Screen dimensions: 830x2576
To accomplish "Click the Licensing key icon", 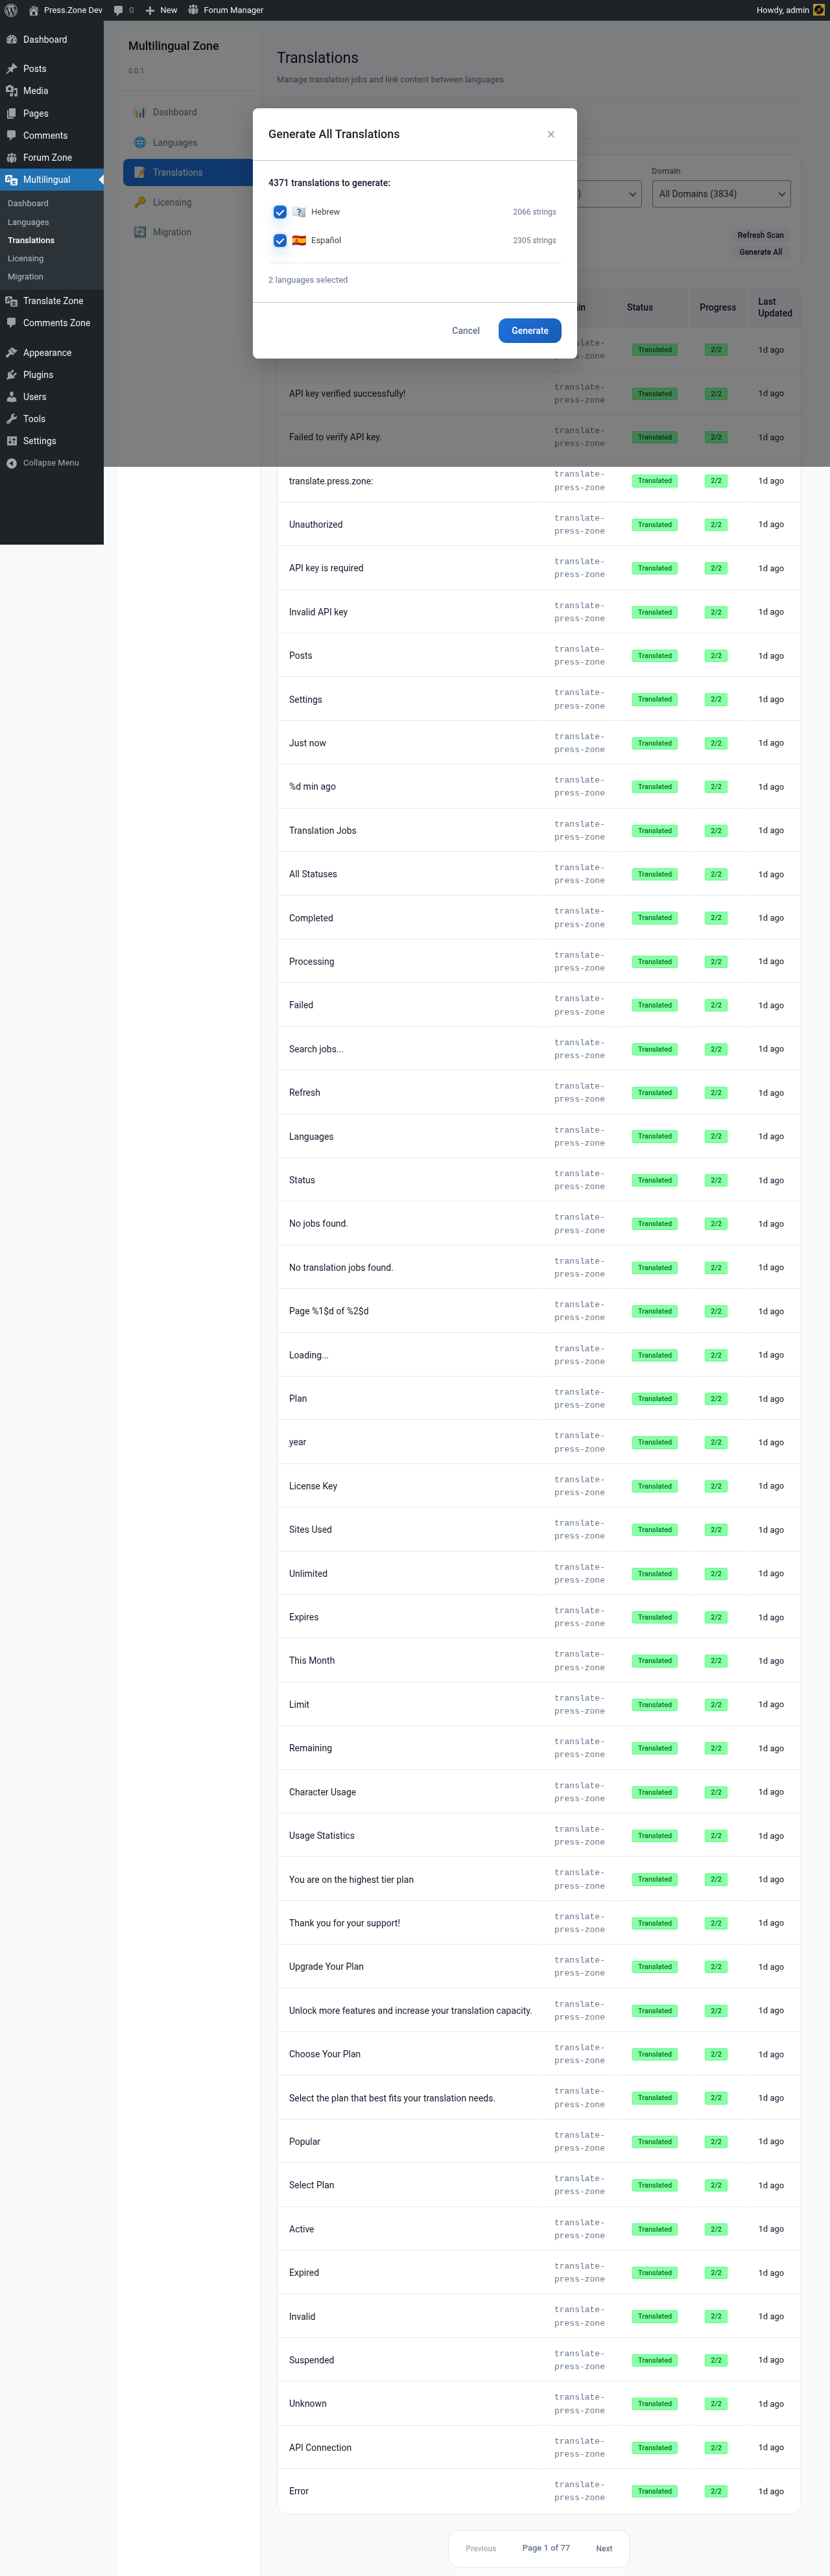I will tap(140, 202).
